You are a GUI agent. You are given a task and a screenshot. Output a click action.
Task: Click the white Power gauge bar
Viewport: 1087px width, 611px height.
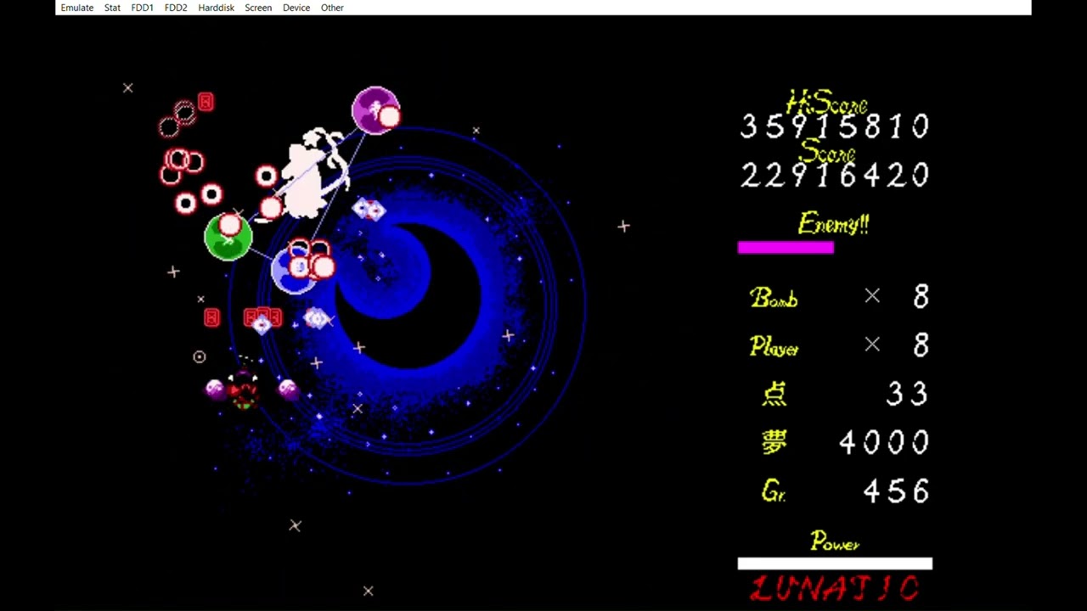[835, 563]
